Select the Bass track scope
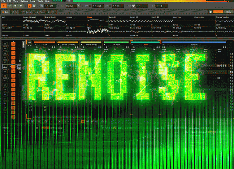The height and width of the screenshot is (169, 234). click(97, 21)
